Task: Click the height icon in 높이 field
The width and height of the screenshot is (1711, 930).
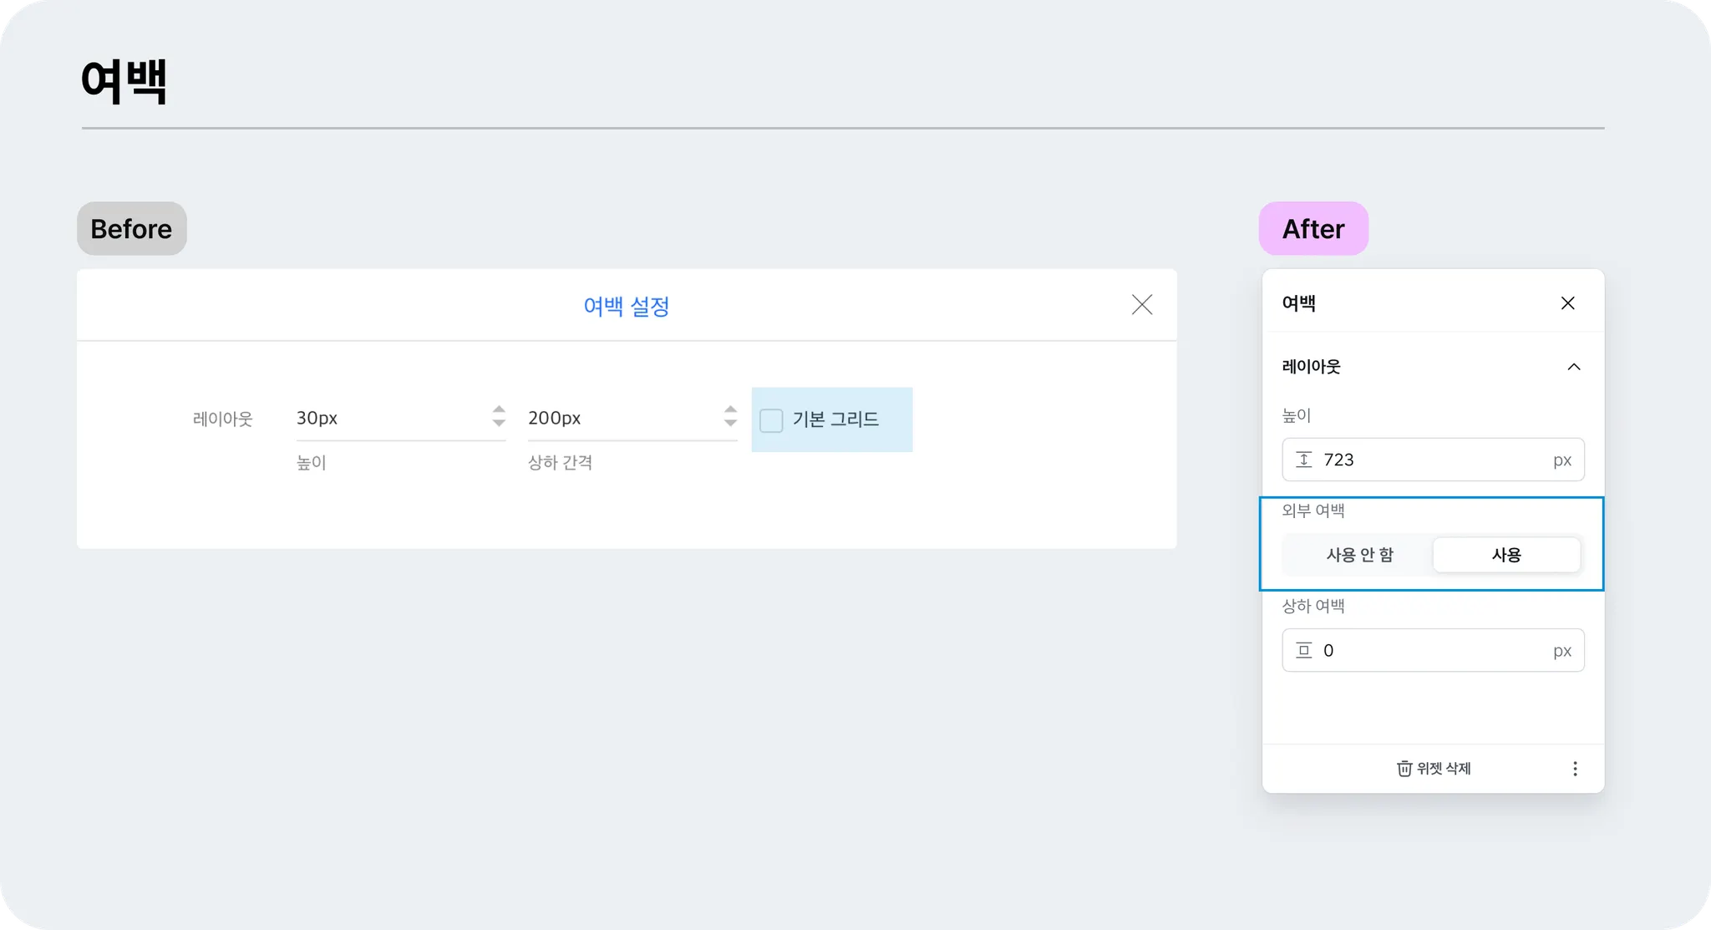Action: coord(1303,460)
